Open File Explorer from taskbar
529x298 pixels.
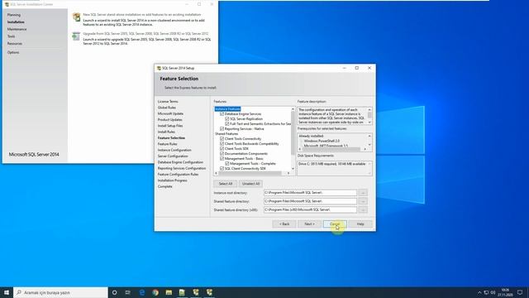coord(169,292)
